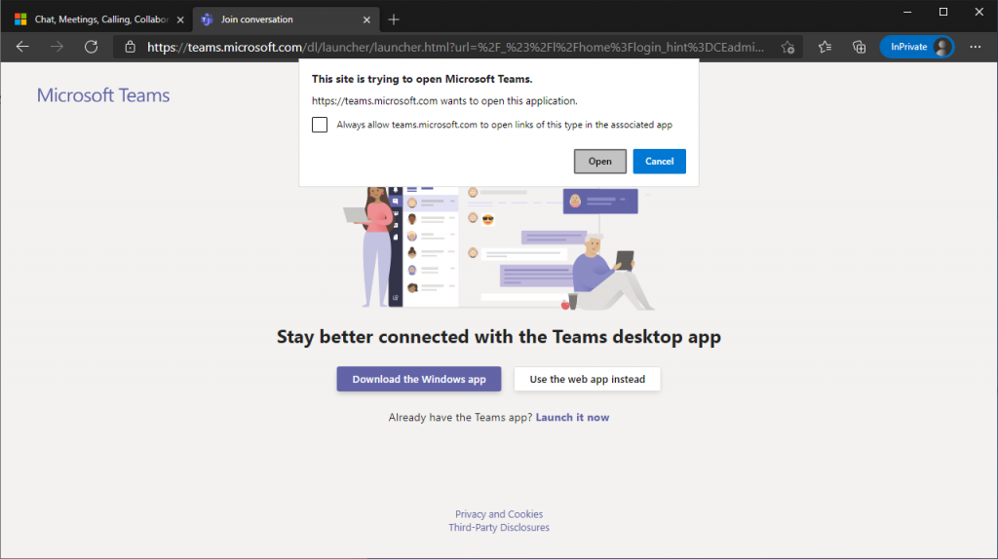Open the Favorites list icon
The image size is (998, 559).
(x=825, y=47)
